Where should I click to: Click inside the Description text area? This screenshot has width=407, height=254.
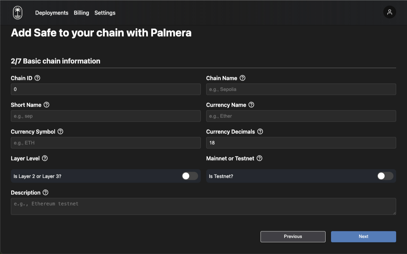pos(203,206)
